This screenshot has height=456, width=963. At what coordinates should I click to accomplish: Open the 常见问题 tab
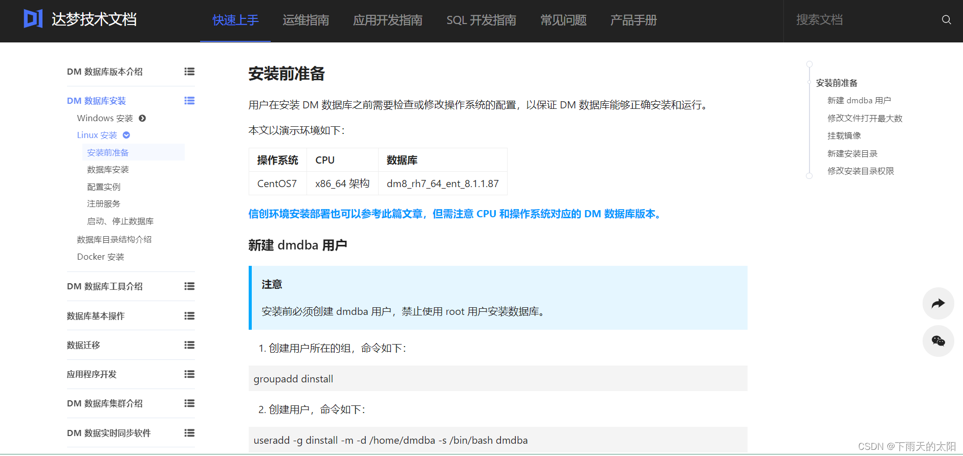pos(563,20)
